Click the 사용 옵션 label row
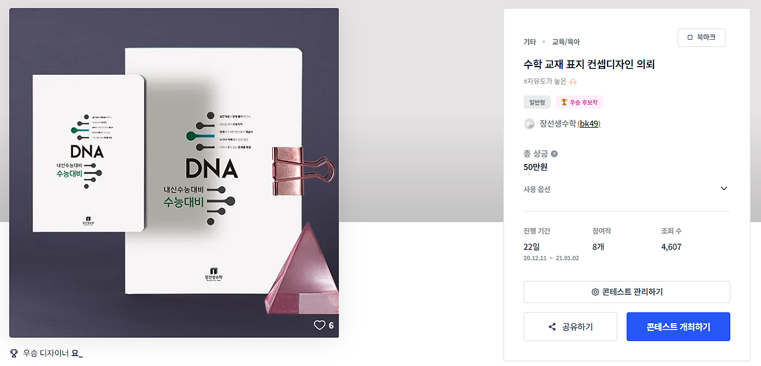 (627, 189)
